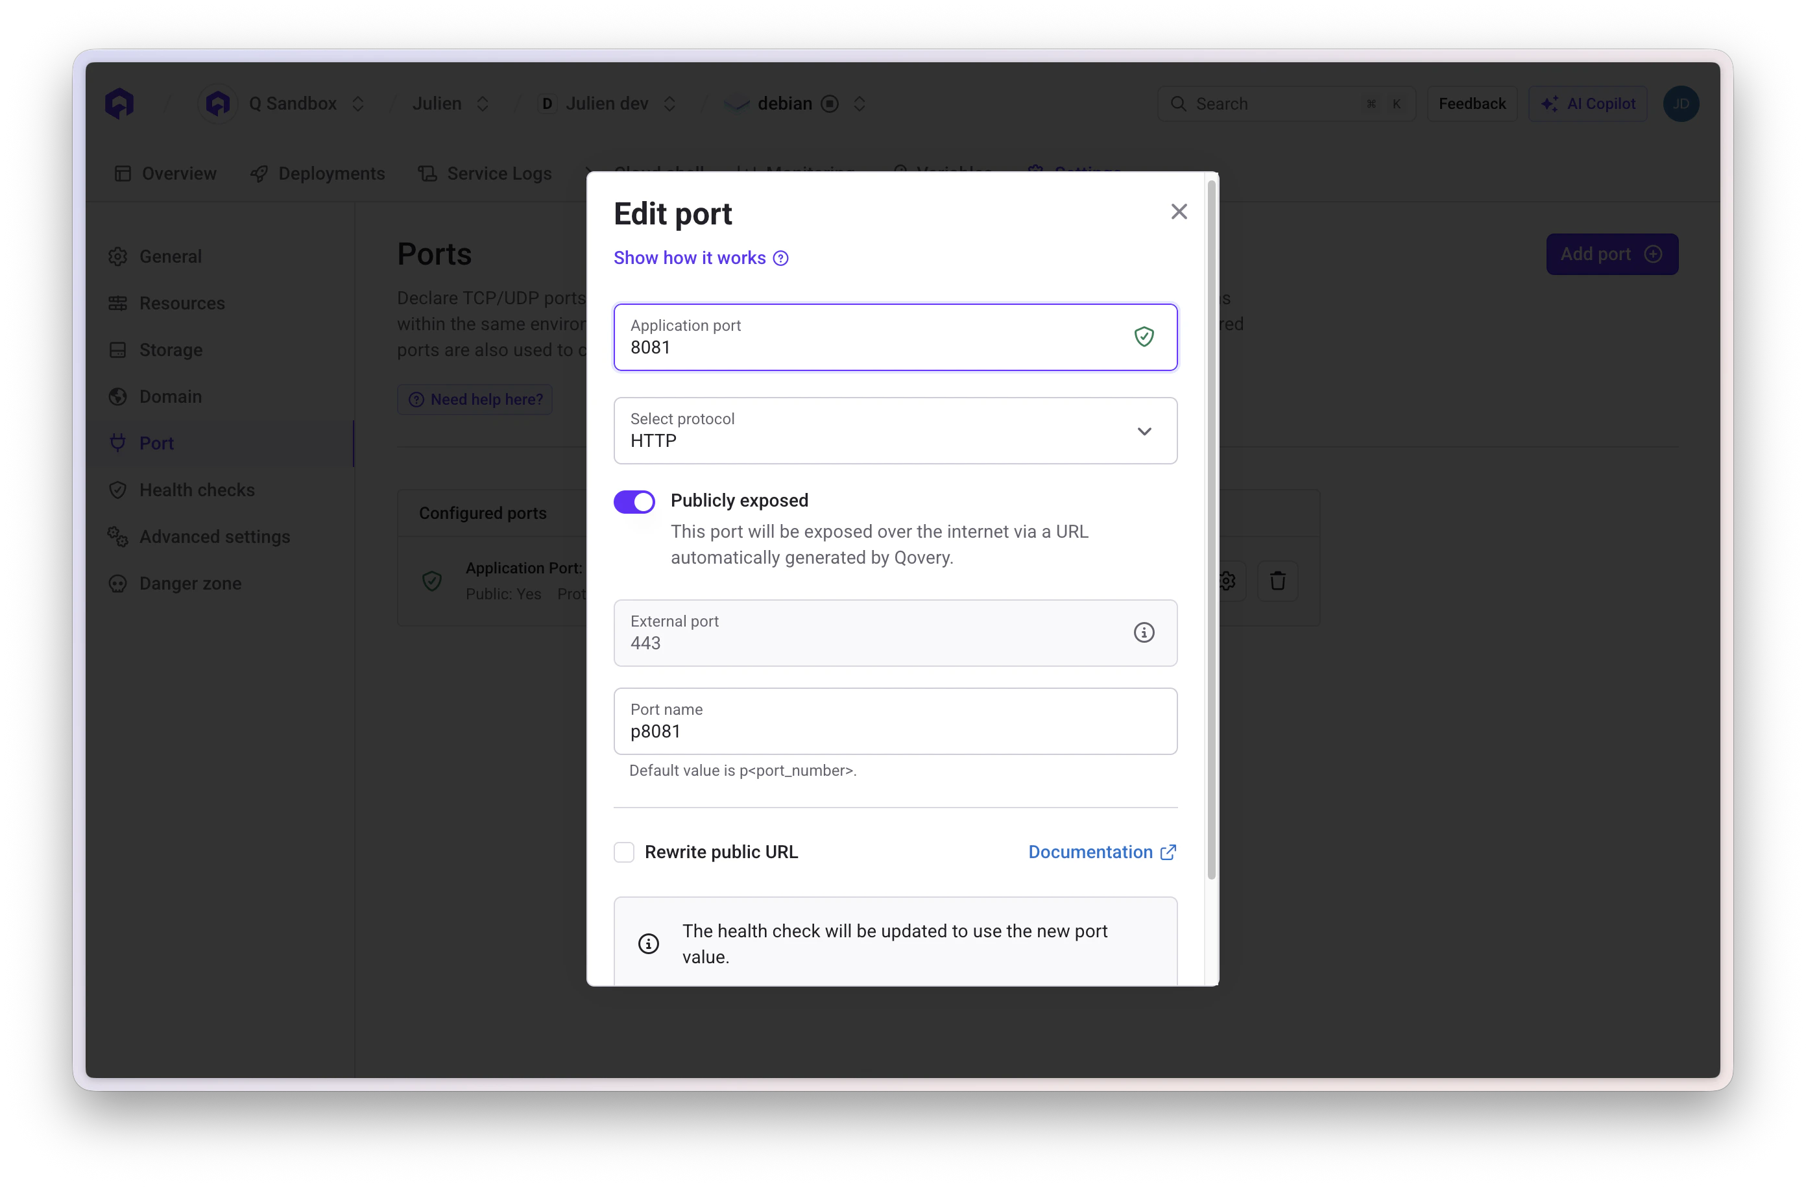Click the Need help here link
The image size is (1806, 1187).
click(x=475, y=400)
